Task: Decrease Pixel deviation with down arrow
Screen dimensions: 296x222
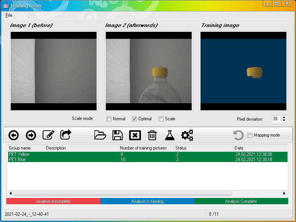Action: [284, 121]
